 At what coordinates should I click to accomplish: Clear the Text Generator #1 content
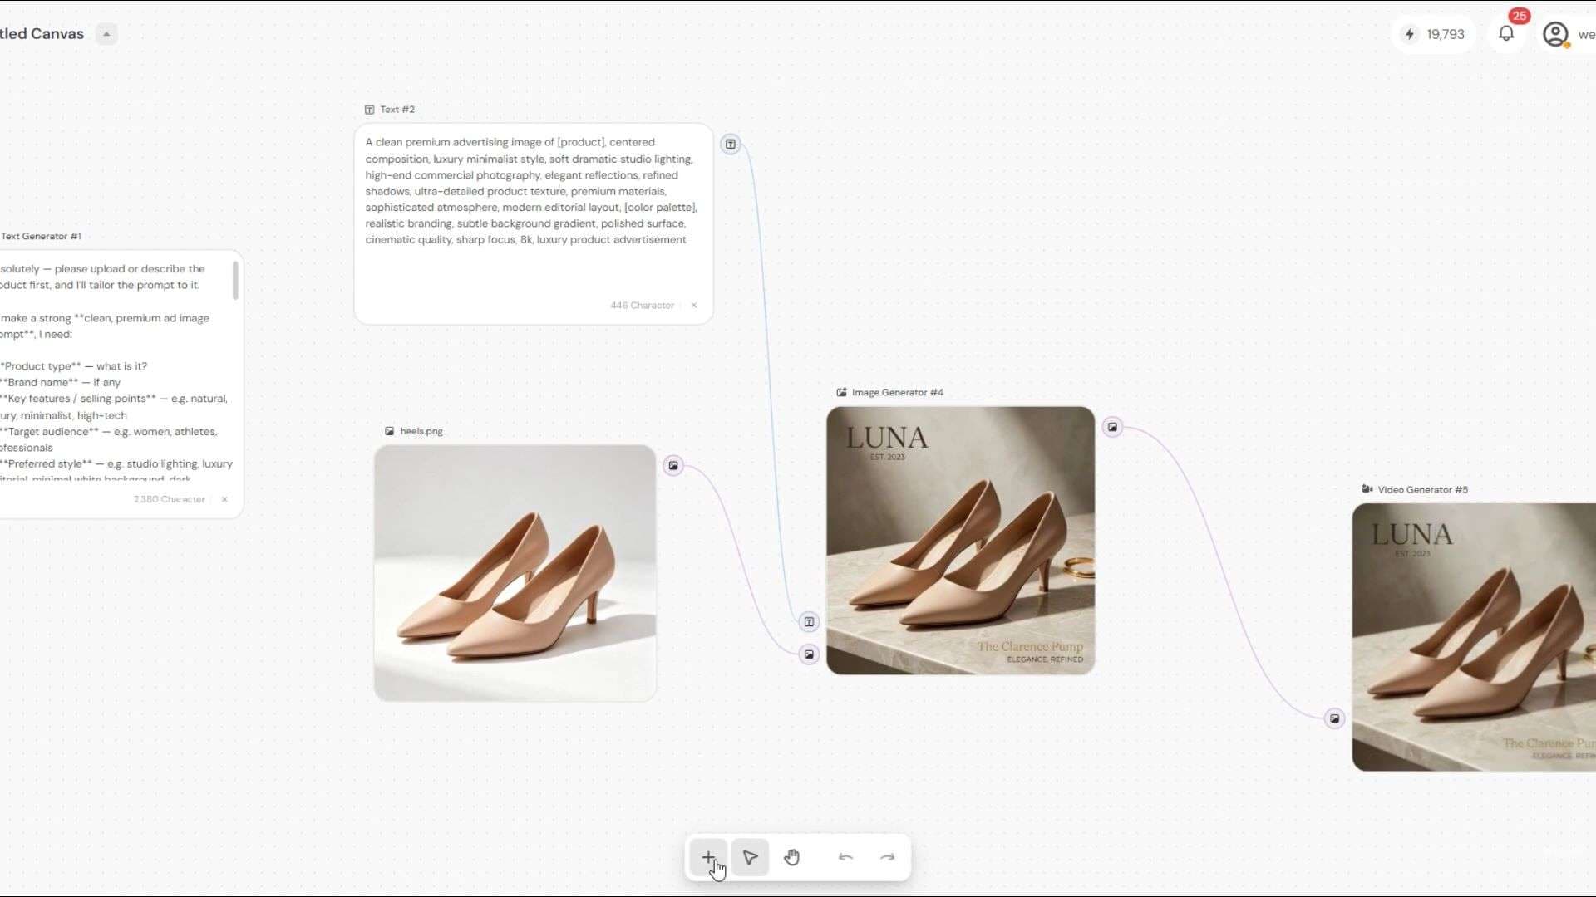click(x=224, y=499)
